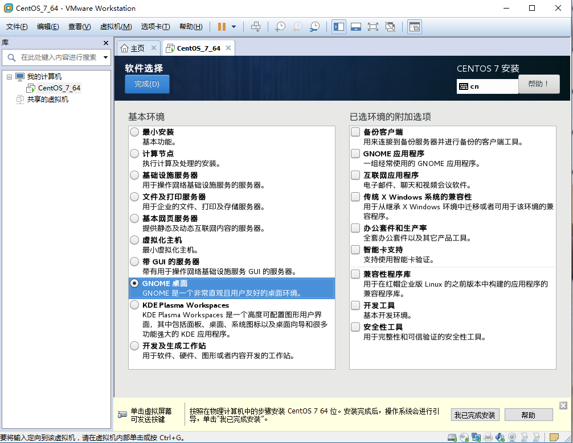Close the 主页 tab

154,48
